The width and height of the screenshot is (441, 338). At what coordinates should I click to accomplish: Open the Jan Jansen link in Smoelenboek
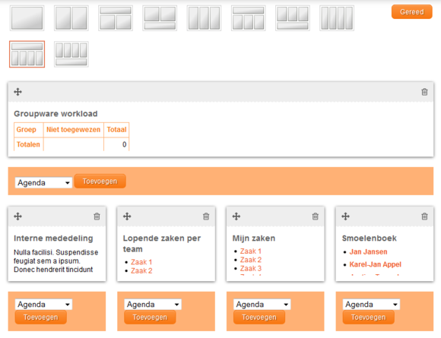[x=368, y=251]
